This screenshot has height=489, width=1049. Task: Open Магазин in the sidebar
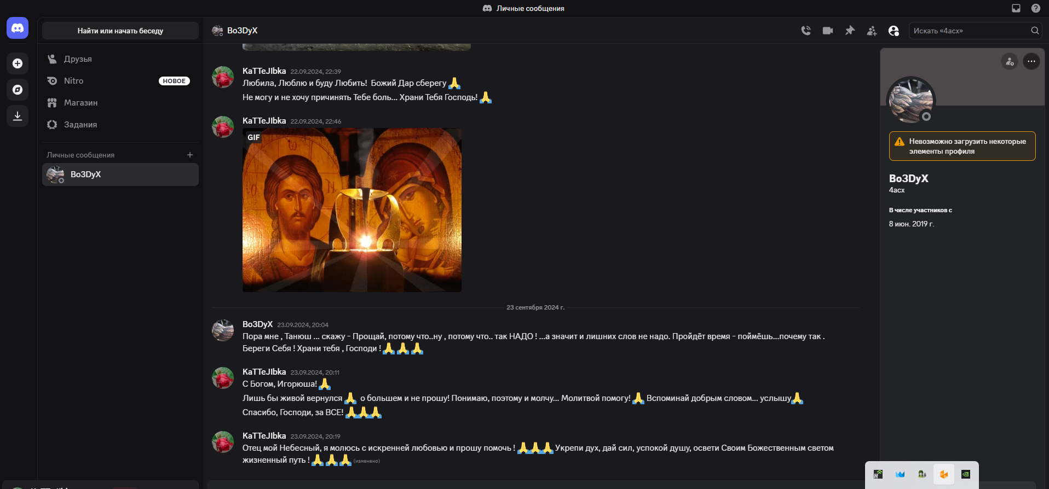120,103
